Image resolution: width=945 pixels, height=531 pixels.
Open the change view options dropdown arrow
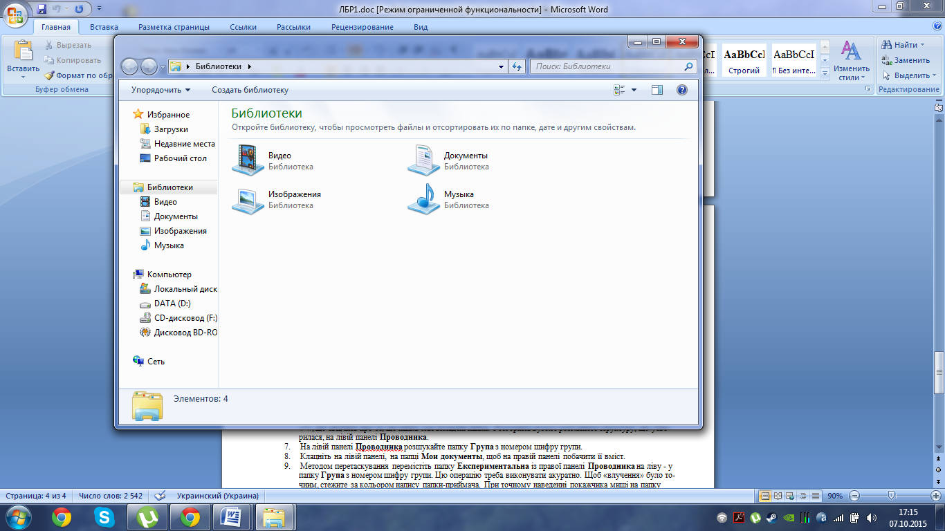click(634, 90)
